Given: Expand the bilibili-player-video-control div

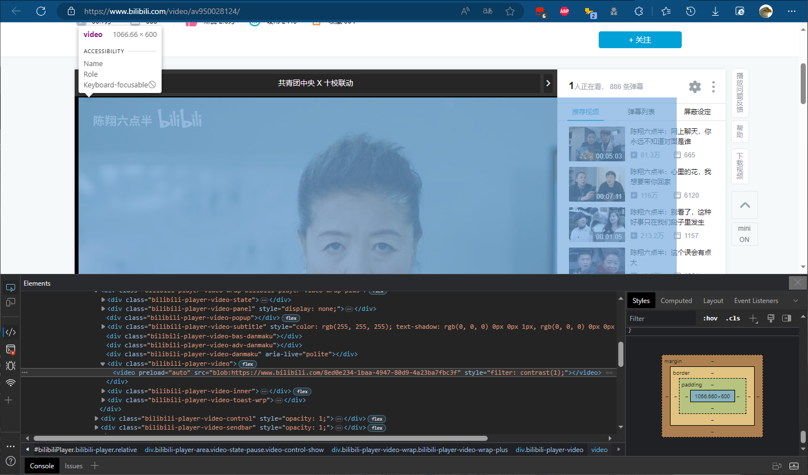Looking at the screenshot, I should (x=97, y=418).
